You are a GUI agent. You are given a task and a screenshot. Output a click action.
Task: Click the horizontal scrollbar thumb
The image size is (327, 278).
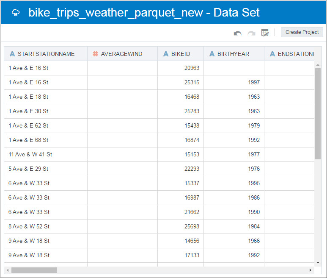34,270
